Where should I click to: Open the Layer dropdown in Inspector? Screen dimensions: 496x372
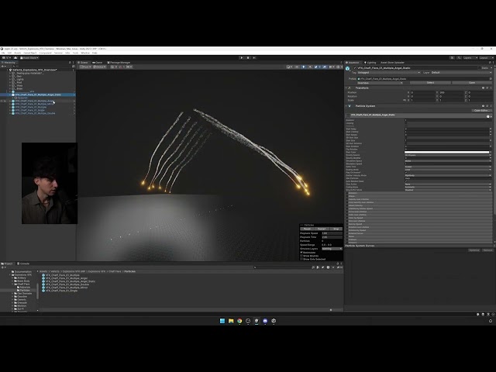pos(460,73)
